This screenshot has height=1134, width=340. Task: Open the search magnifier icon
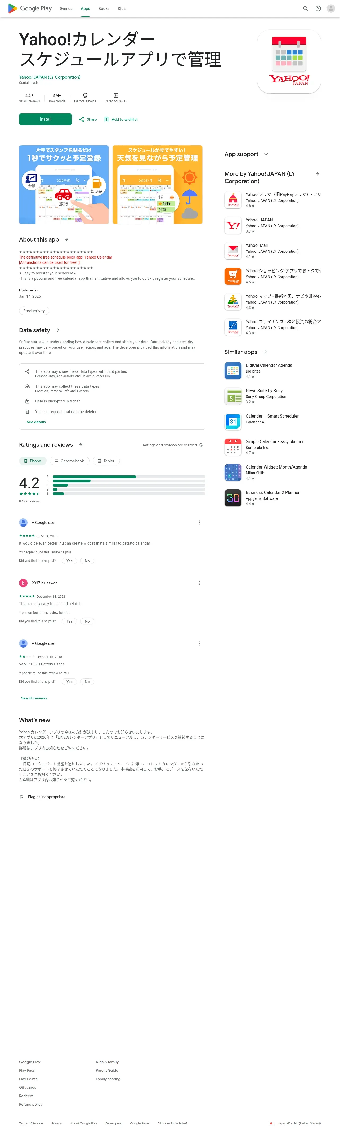point(305,8)
